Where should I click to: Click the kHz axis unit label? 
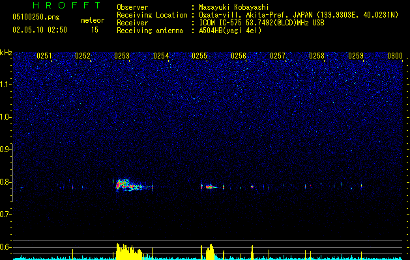click(6, 53)
